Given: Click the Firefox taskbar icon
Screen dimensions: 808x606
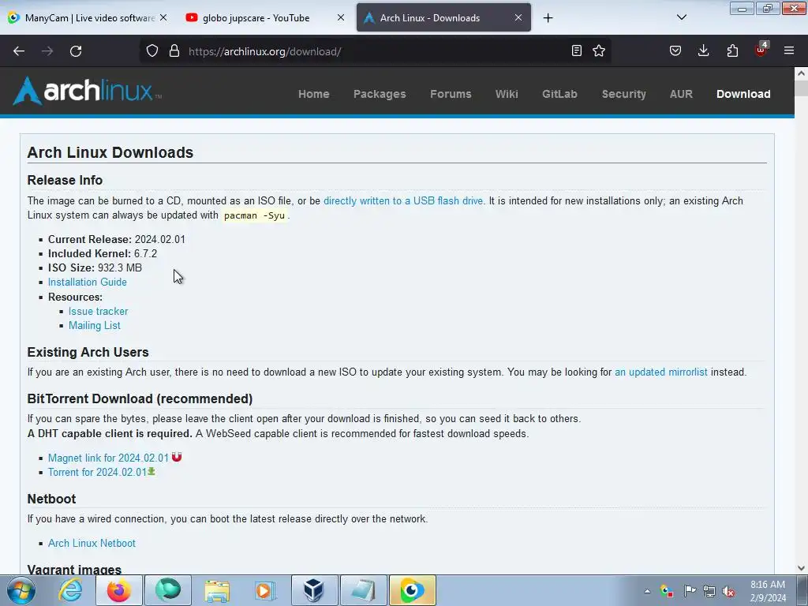Looking at the screenshot, I should click(x=119, y=590).
